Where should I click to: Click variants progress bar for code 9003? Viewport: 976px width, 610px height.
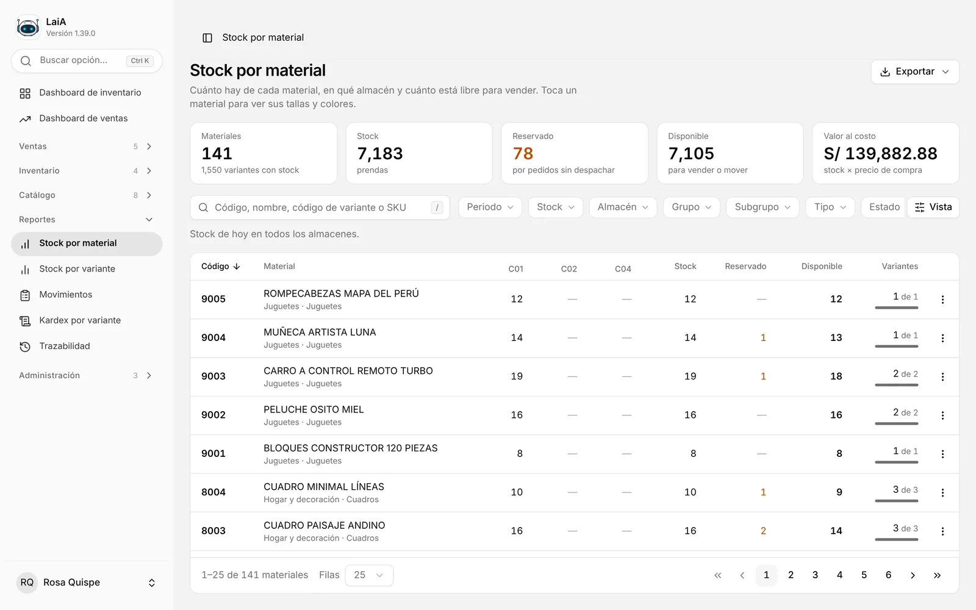coord(896,385)
